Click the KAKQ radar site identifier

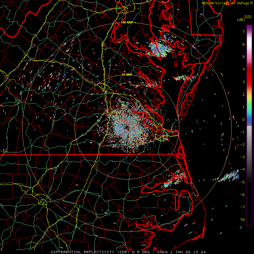pos(163,252)
